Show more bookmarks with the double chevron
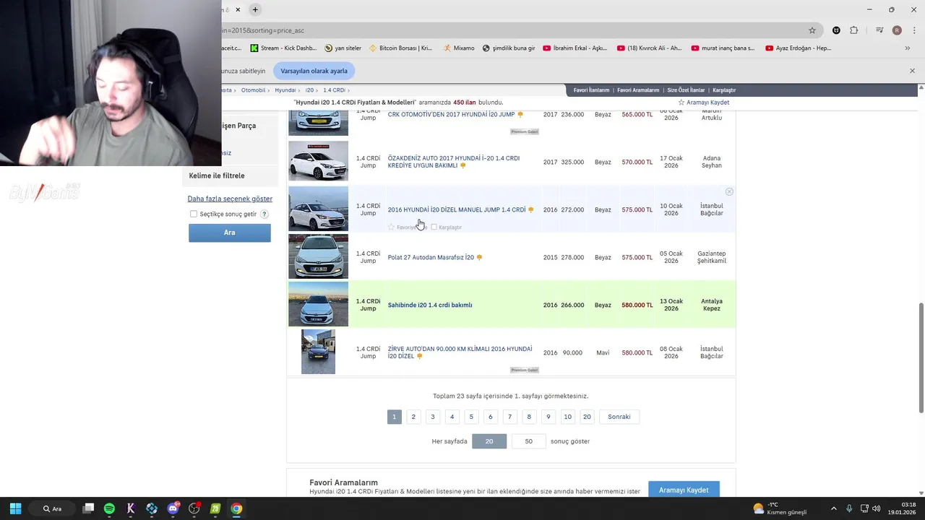This screenshot has width=925, height=520. pos(908,48)
